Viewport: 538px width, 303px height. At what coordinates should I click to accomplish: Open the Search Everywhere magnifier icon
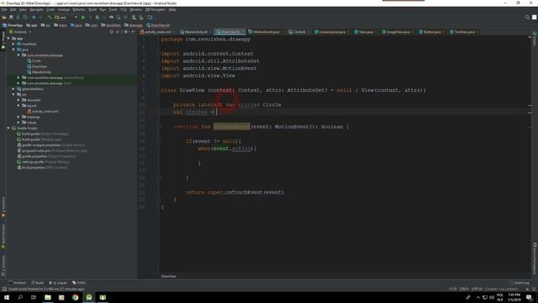click(x=527, y=17)
